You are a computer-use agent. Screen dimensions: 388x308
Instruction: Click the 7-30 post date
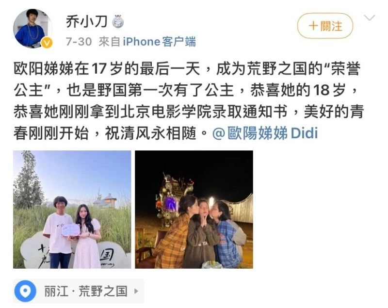pyautogui.click(x=79, y=42)
